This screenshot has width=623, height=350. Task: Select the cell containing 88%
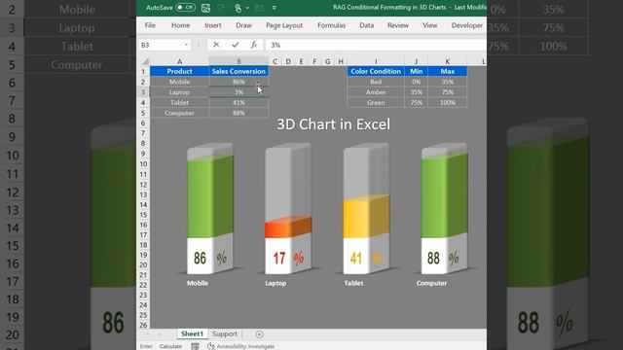pos(238,113)
